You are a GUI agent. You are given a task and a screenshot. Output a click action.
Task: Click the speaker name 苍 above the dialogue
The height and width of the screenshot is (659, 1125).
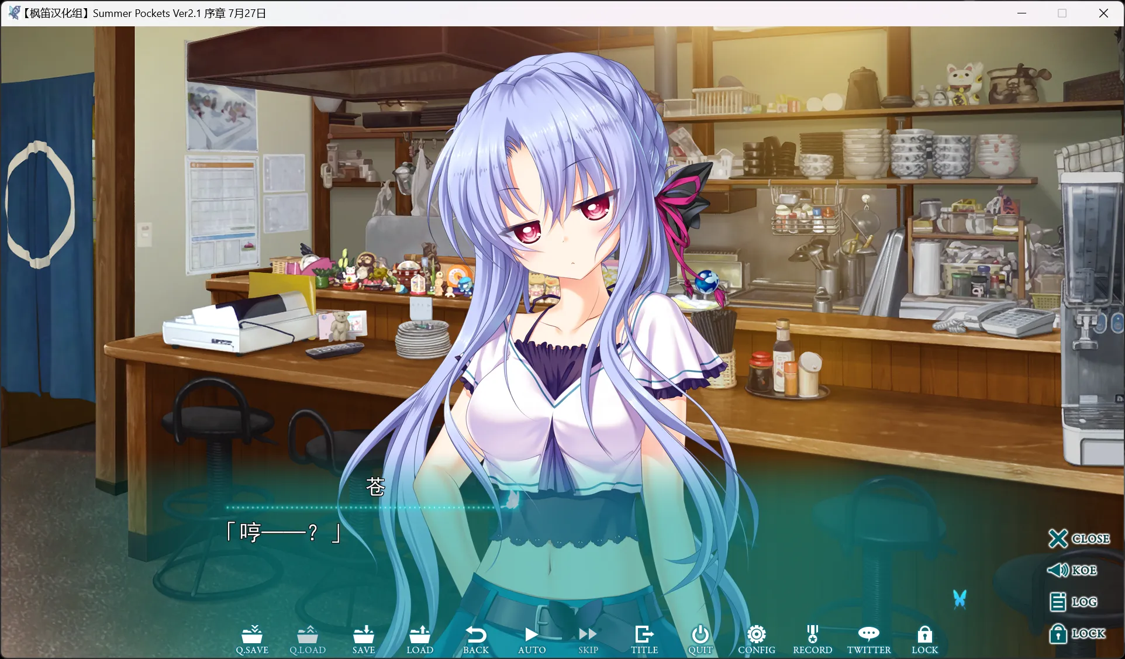[375, 486]
